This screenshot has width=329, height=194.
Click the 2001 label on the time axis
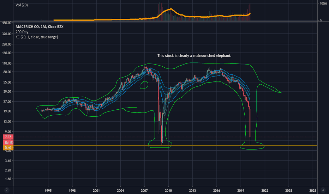[96, 190]
